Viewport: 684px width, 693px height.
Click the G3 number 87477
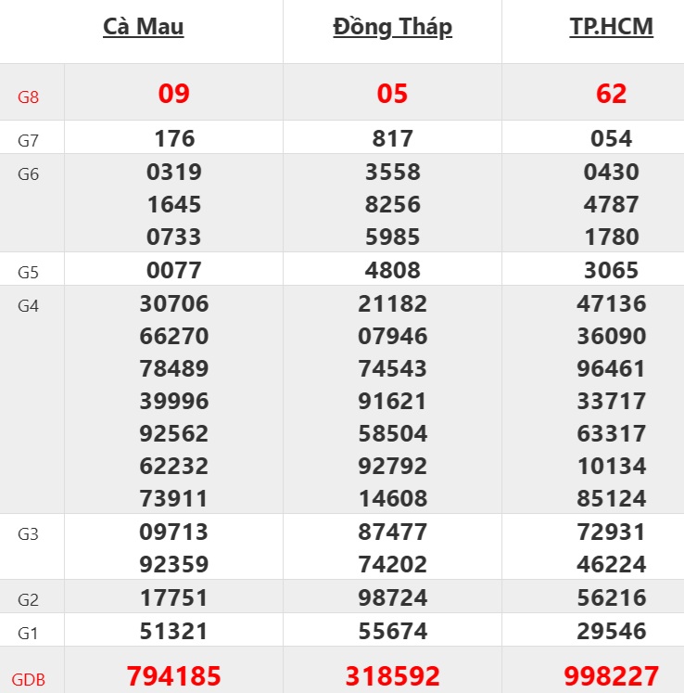(392, 532)
